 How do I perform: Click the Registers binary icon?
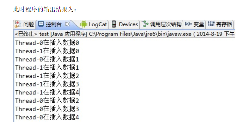tap(211, 24)
